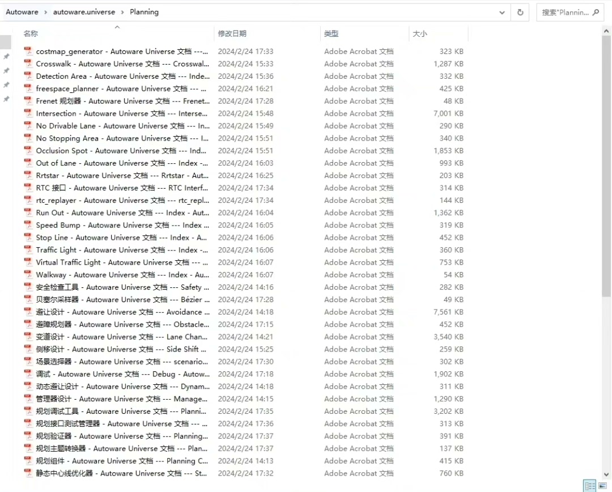Click the date 2024/2/24 14:13 cell
The image size is (612, 492).
point(245,461)
